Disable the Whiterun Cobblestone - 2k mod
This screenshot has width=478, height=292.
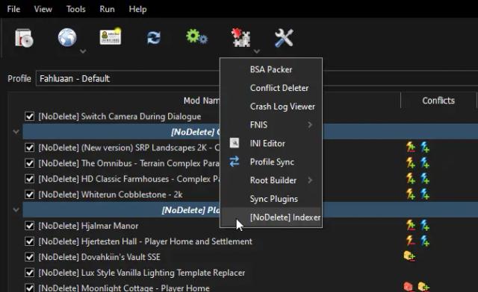click(30, 194)
